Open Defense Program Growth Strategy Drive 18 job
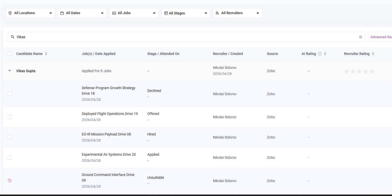 pyautogui.click(x=109, y=91)
